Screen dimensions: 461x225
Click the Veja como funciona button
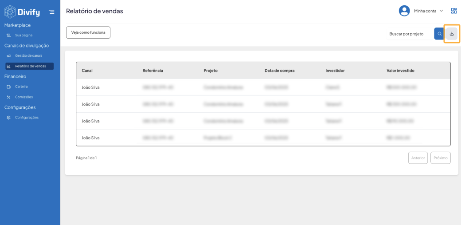click(88, 32)
